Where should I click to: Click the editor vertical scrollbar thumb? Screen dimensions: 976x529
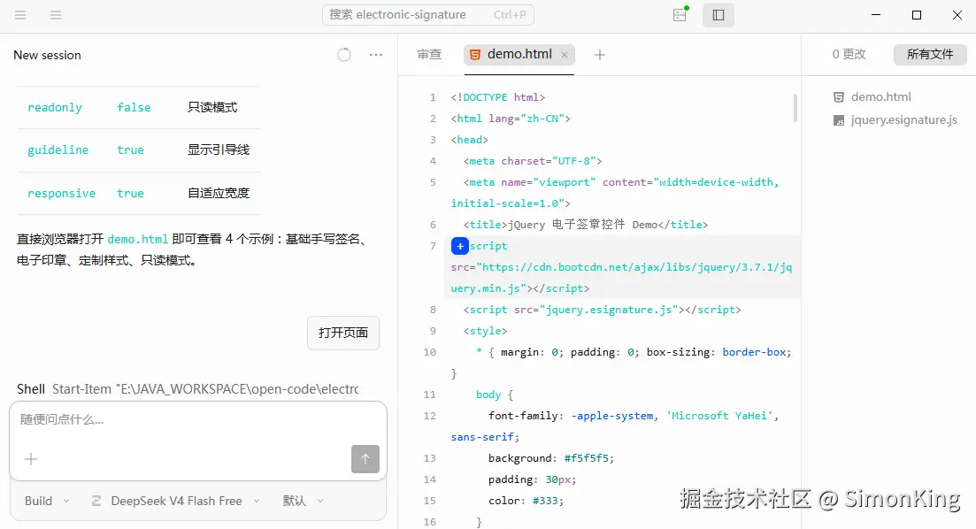tap(795, 108)
